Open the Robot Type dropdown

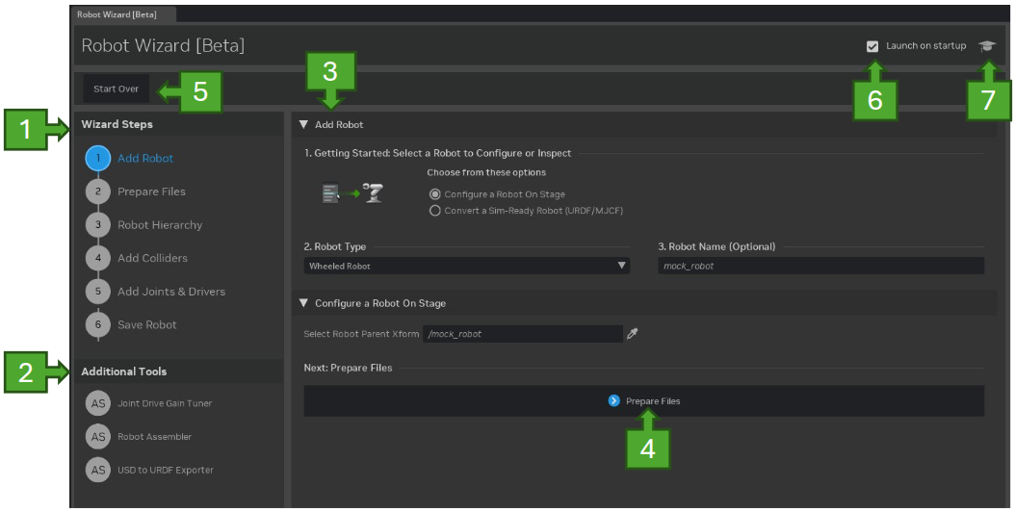(x=467, y=267)
